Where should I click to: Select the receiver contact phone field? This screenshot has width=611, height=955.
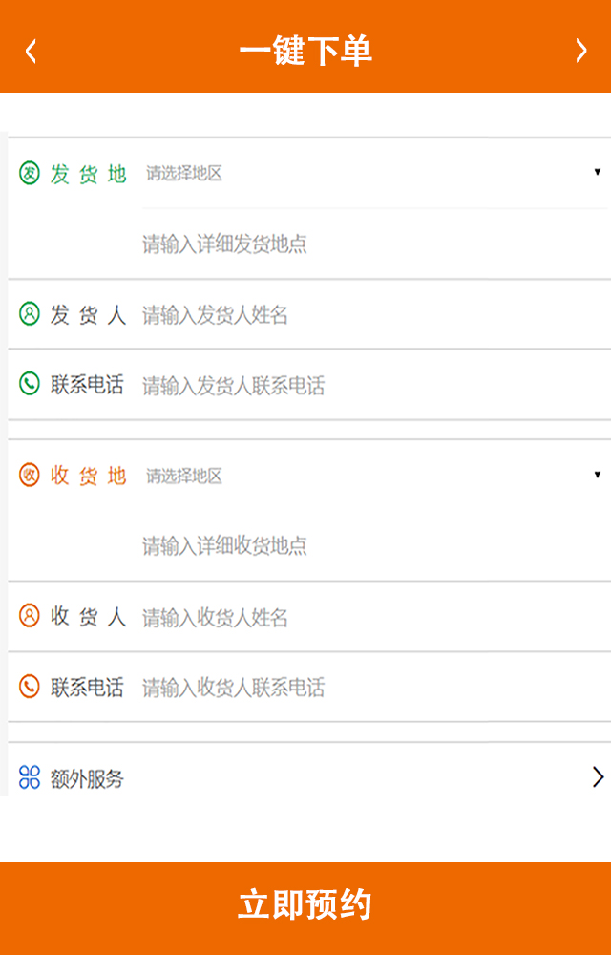pos(372,688)
